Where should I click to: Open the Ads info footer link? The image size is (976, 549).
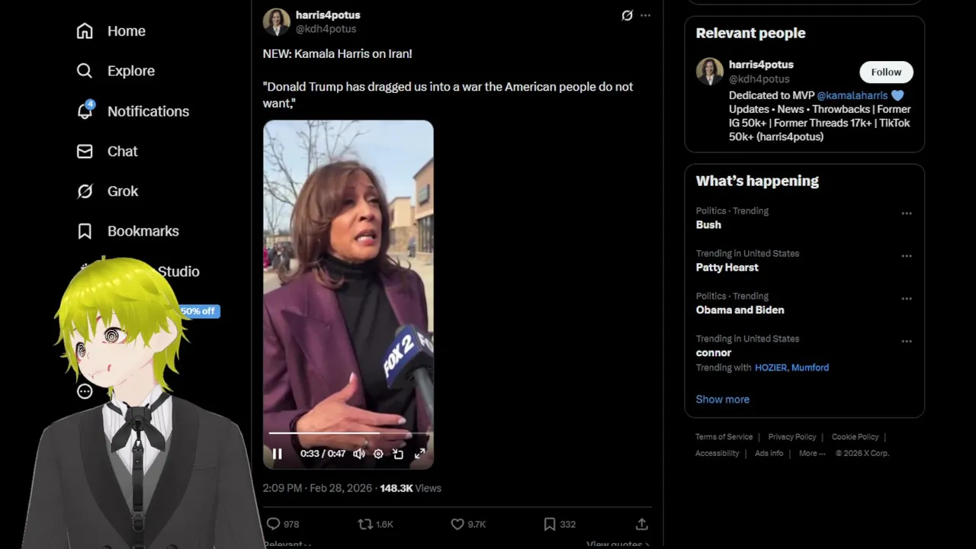click(x=769, y=453)
